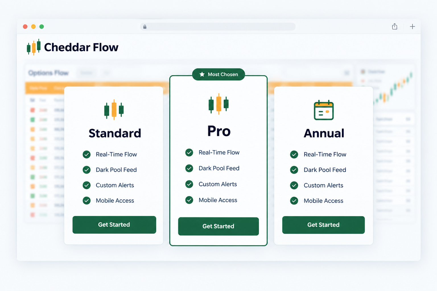437x291 pixels.
Task: Click the red close window button
Action: coord(25,26)
